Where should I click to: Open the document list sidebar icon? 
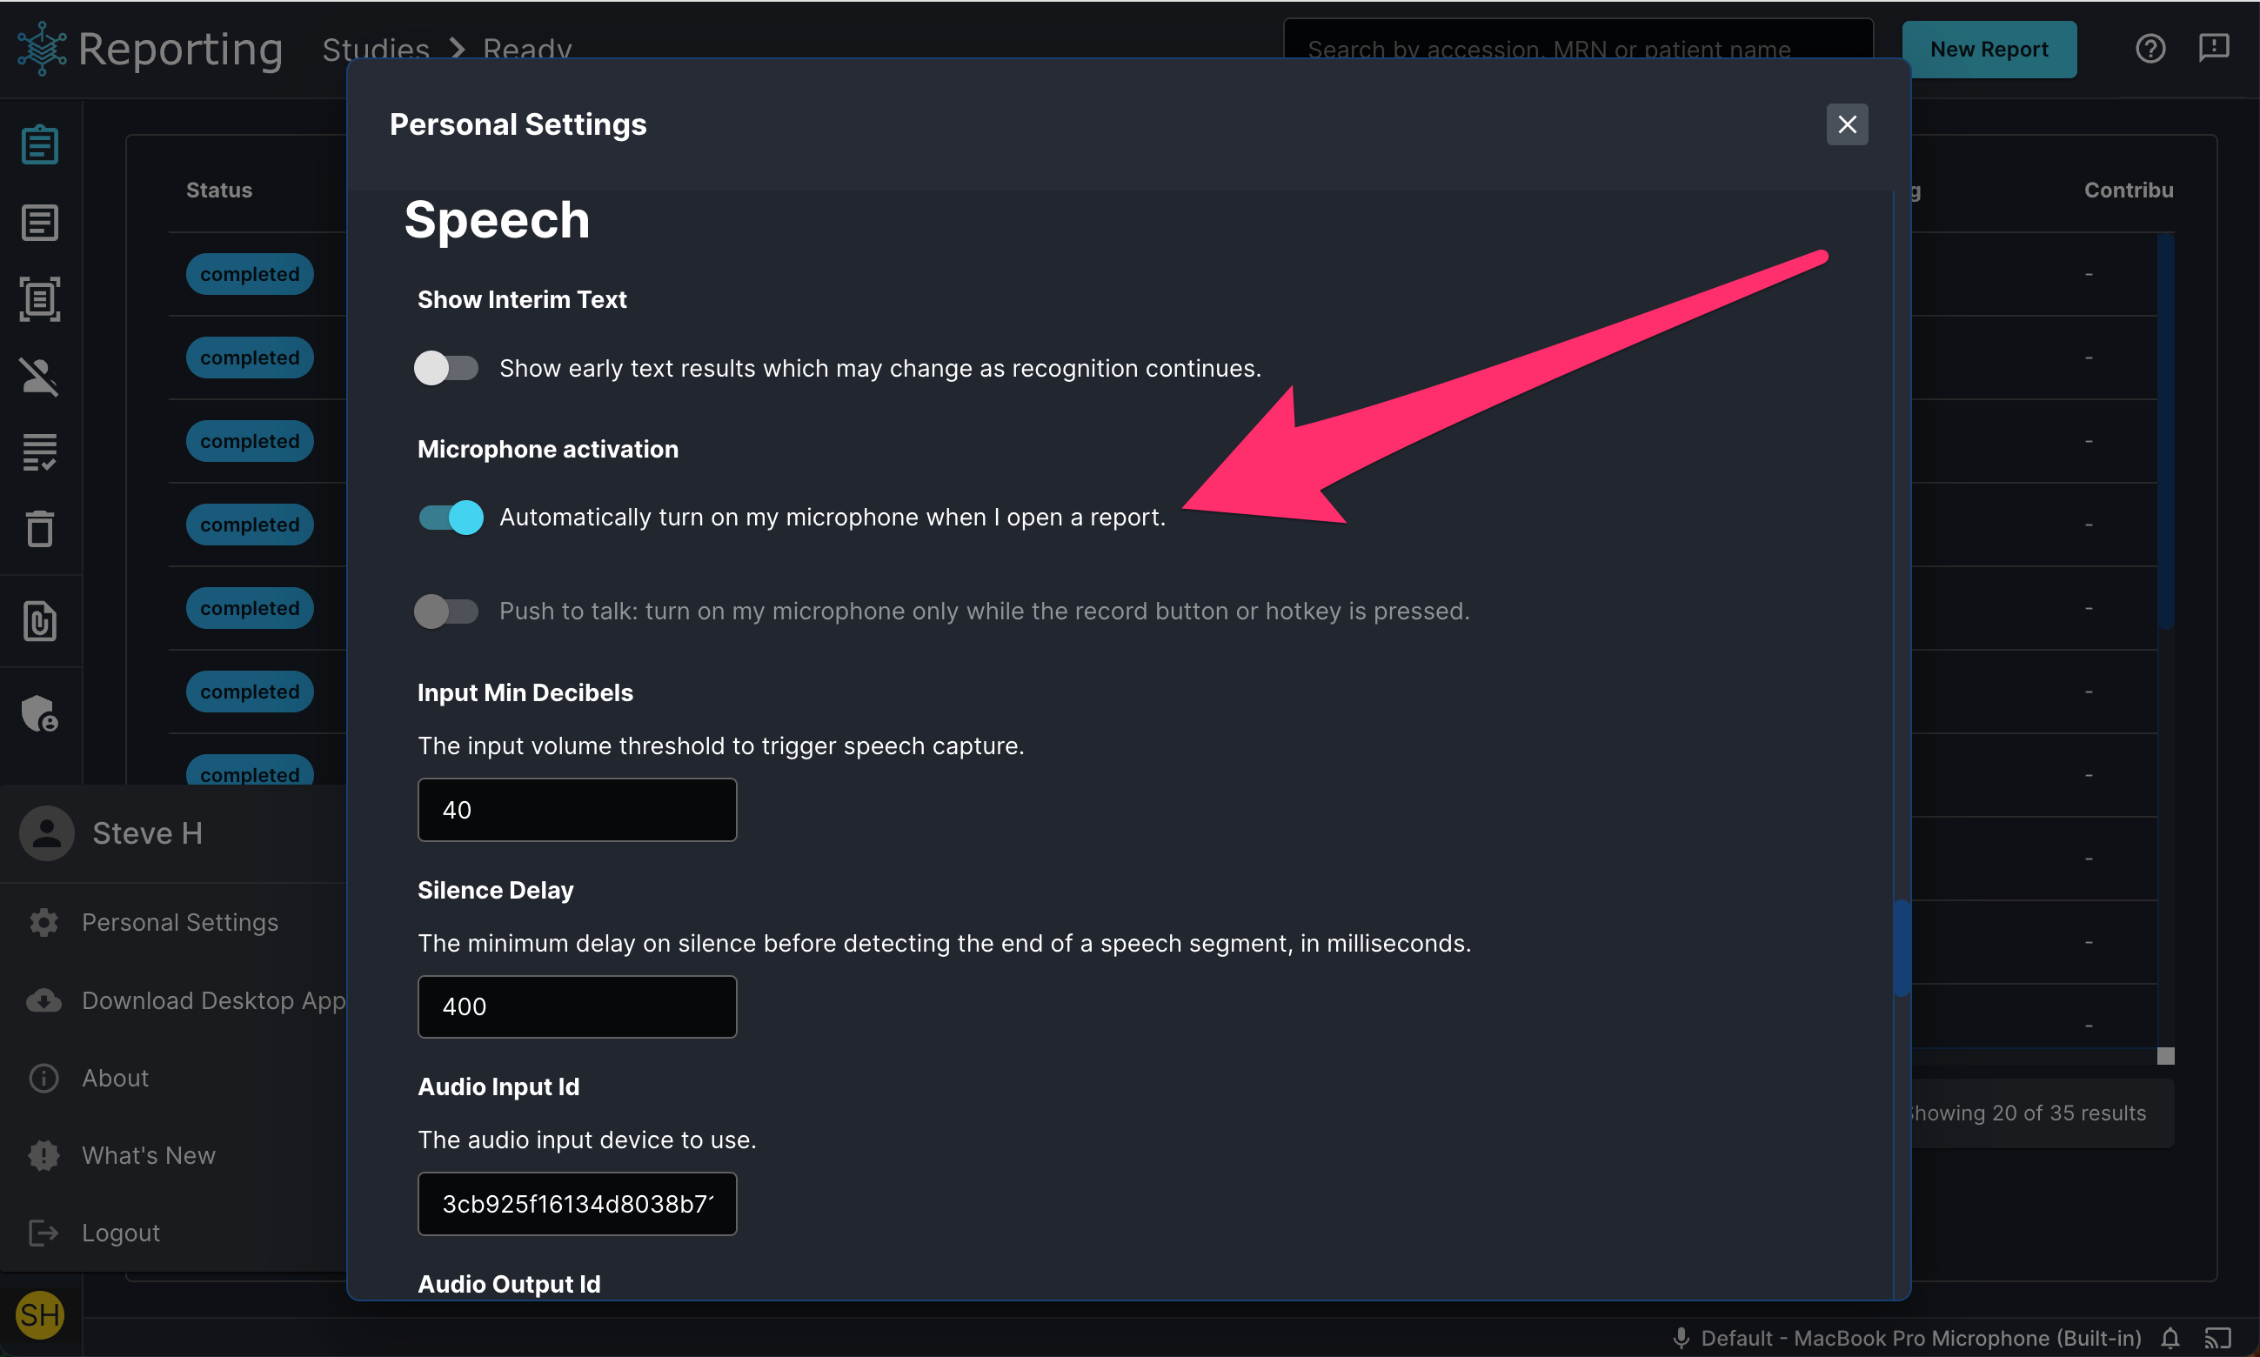pos(39,223)
